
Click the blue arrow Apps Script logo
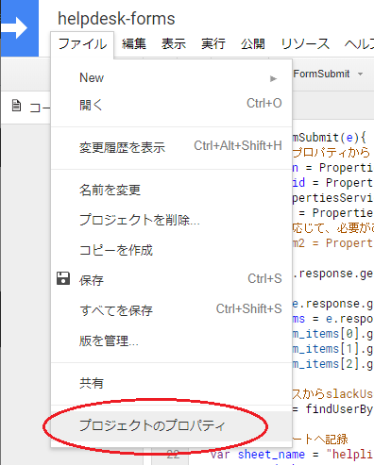pos(19,27)
